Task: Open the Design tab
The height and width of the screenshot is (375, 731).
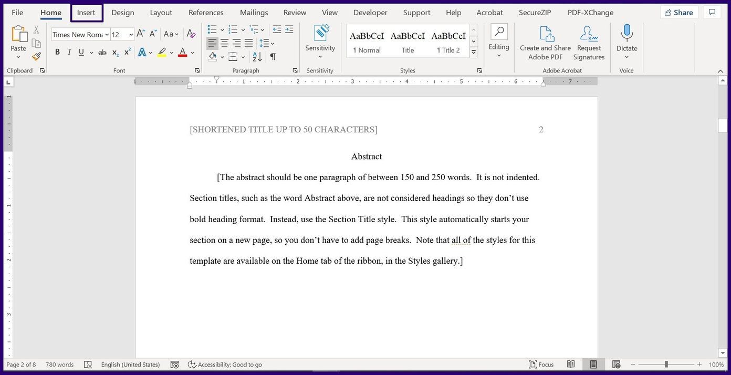Action: click(x=122, y=13)
